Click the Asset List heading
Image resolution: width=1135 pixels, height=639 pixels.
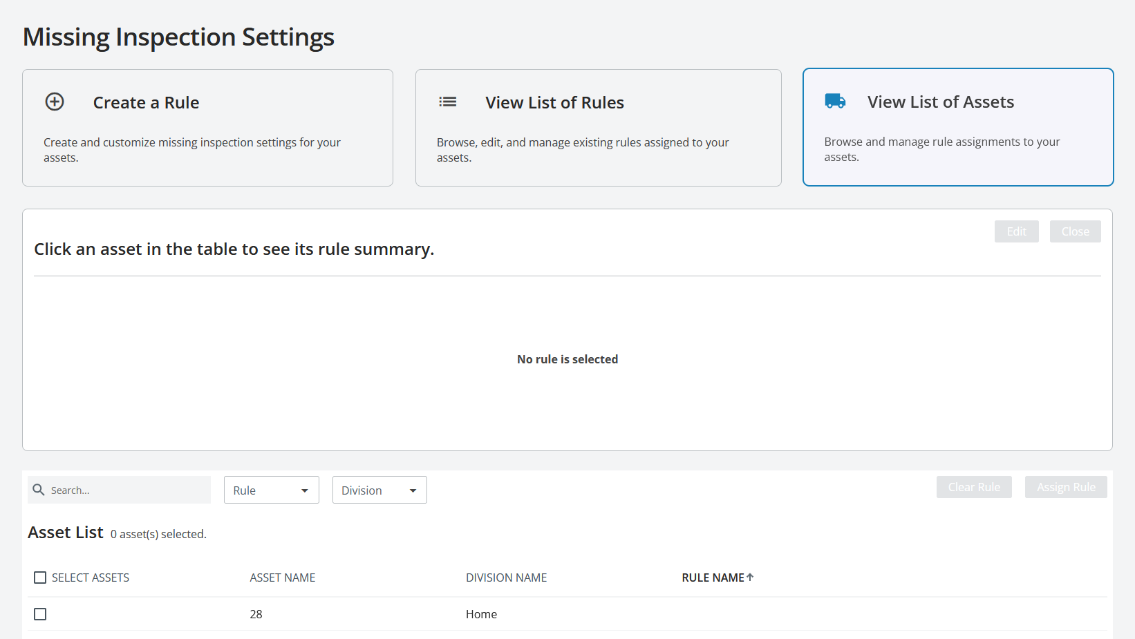click(66, 533)
